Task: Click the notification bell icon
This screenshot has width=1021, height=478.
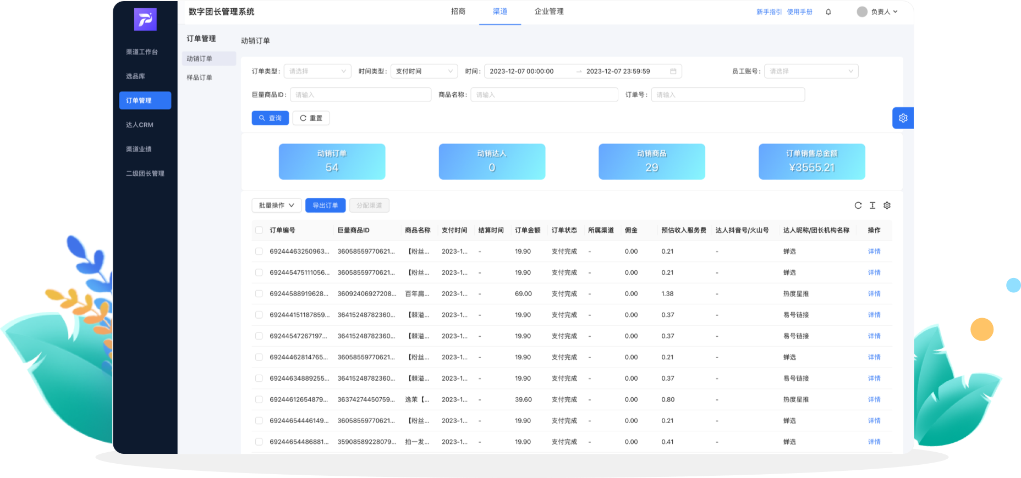Action: [828, 12]
